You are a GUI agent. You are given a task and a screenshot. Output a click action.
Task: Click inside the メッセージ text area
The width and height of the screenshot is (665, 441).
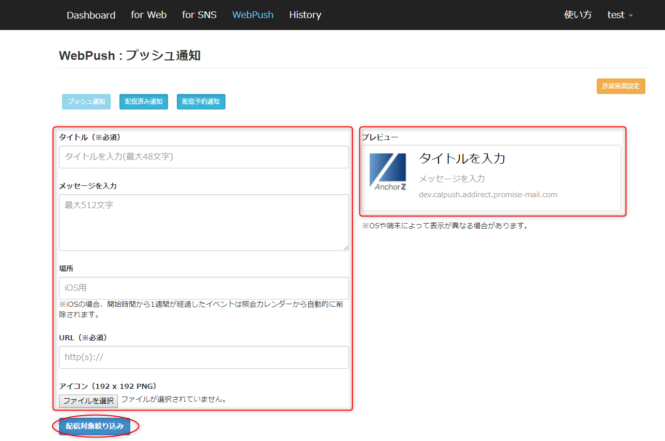click(x=204, y=223)
